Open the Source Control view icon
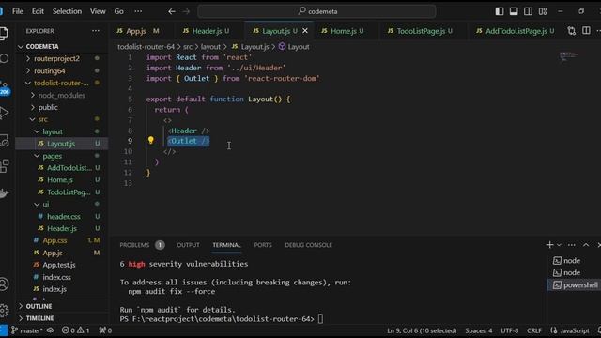 4,87
